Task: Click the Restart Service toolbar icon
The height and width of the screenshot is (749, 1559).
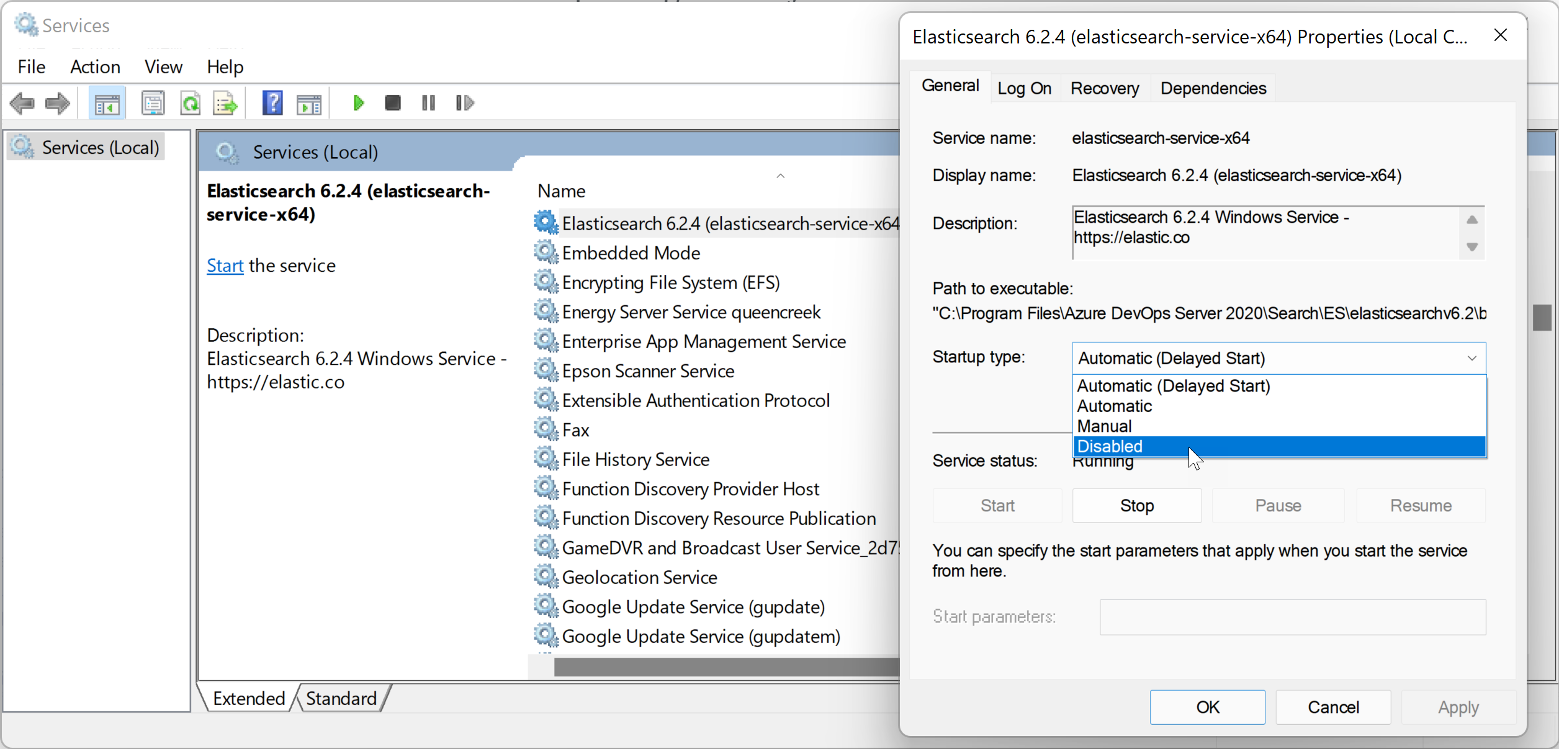Action: coord(464,103)
